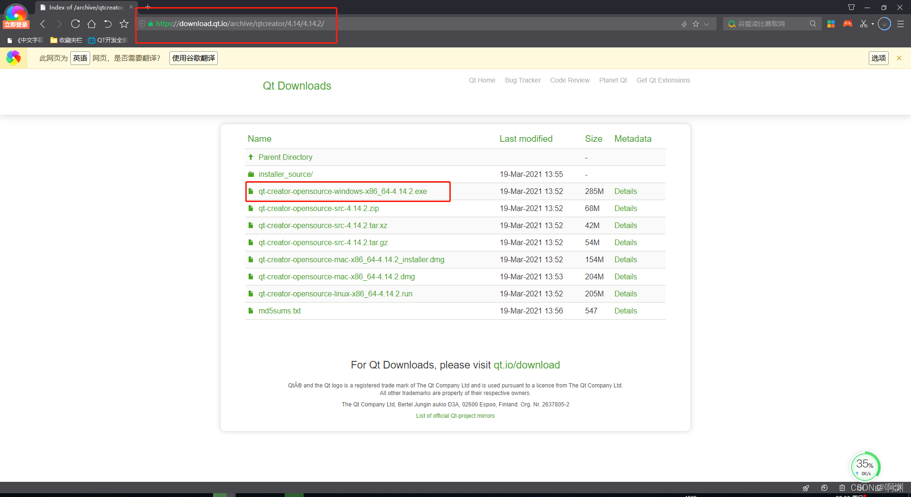Click the Metadata column header
The width and height of the screenshot is (911, 497).
tap(633, 139)
